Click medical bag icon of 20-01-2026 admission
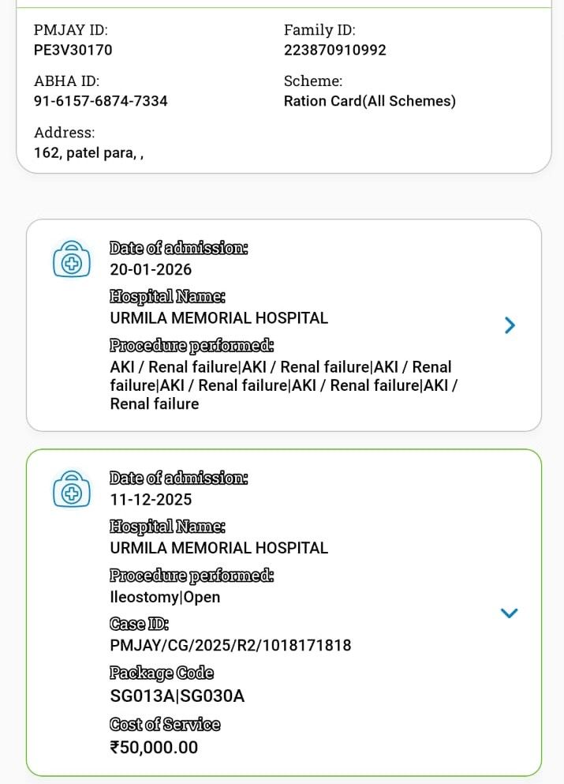 tap(72, 259)
